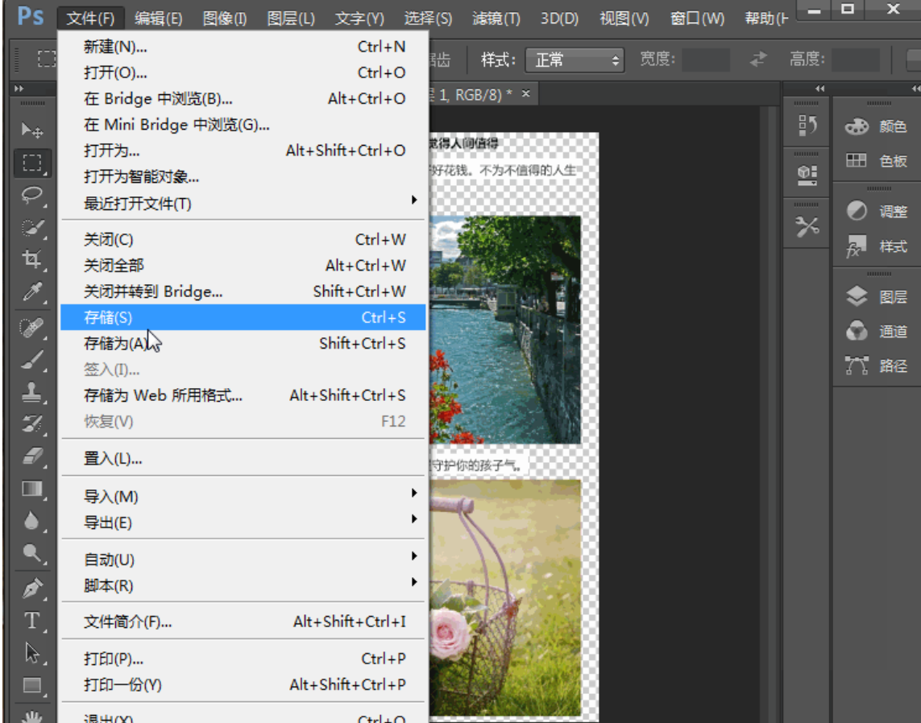Click the 宽度 width input field

pos(705,60)
